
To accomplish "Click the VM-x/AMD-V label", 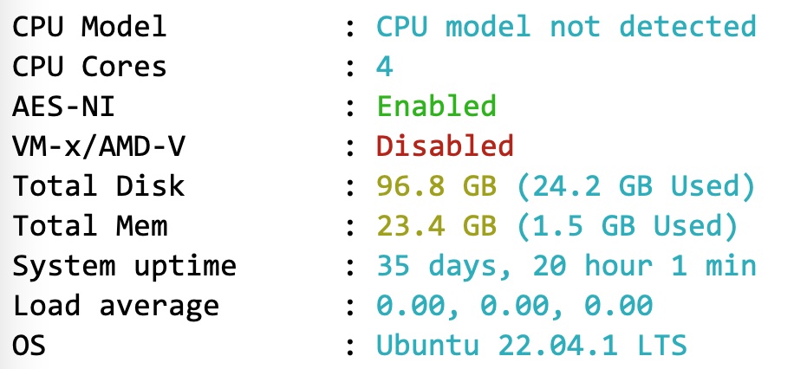I will tap(98, 146).
